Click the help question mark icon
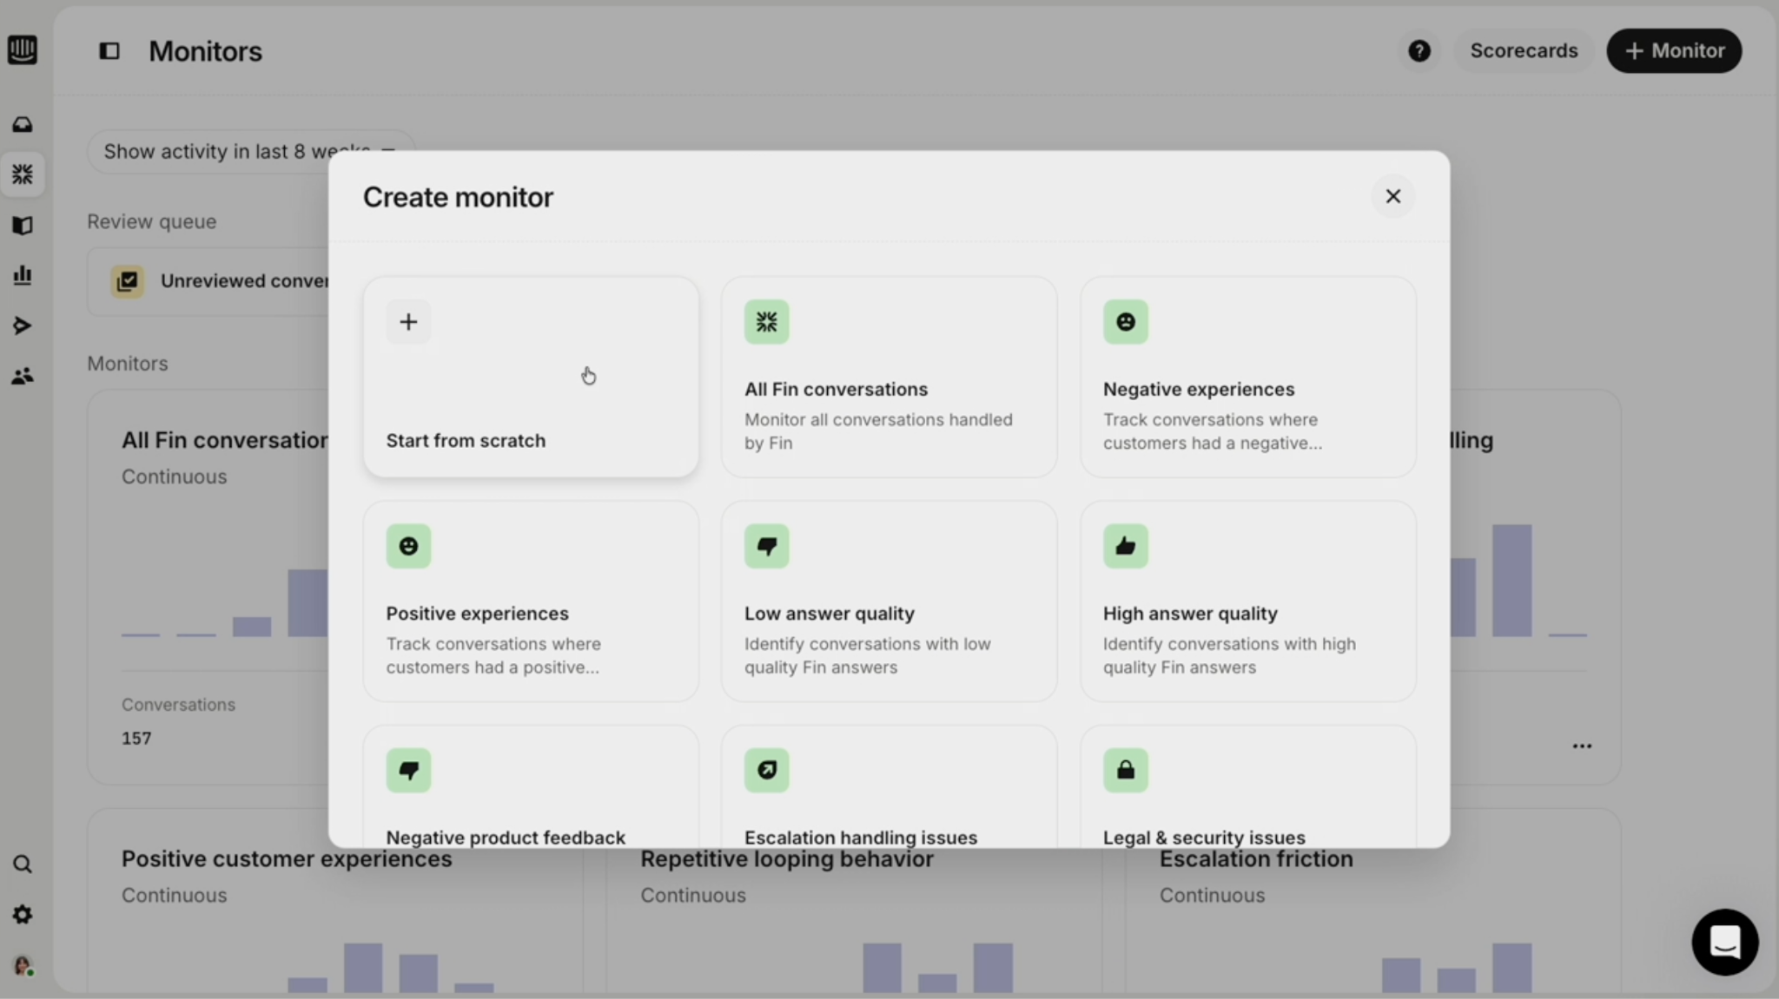Image resolution: width=1779 pixels, height=999 pixels. coord(1419,51)
